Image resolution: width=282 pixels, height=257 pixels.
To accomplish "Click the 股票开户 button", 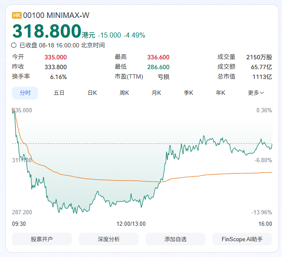I will tap(42, 239).
